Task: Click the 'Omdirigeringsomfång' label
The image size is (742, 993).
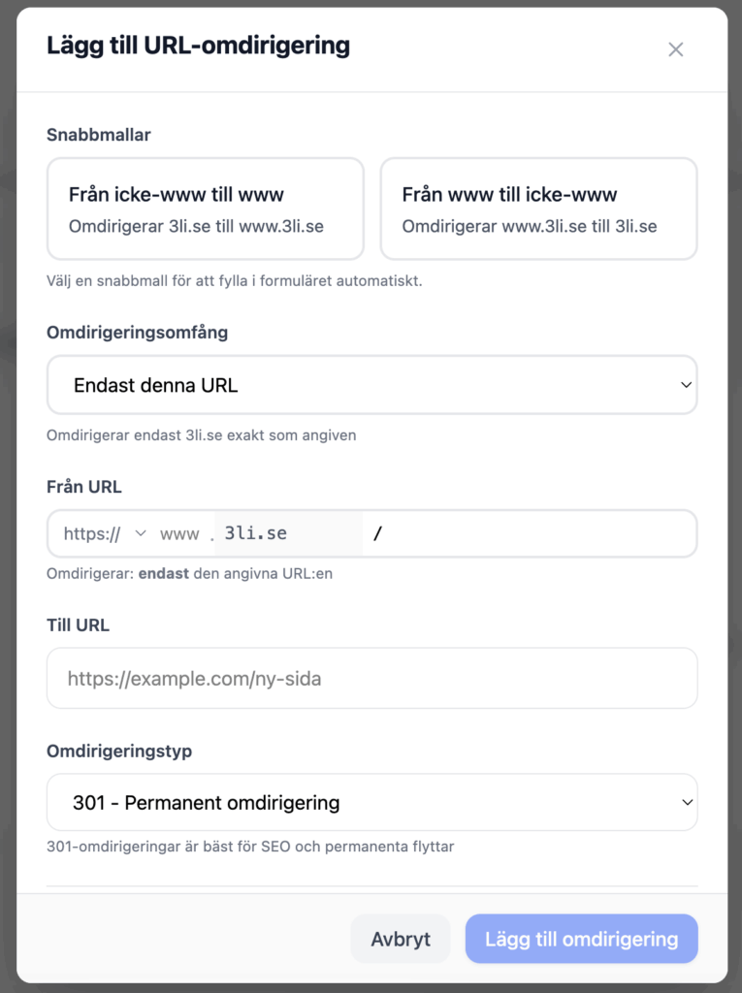Action: pyautogui.click(x=138, y=333)
